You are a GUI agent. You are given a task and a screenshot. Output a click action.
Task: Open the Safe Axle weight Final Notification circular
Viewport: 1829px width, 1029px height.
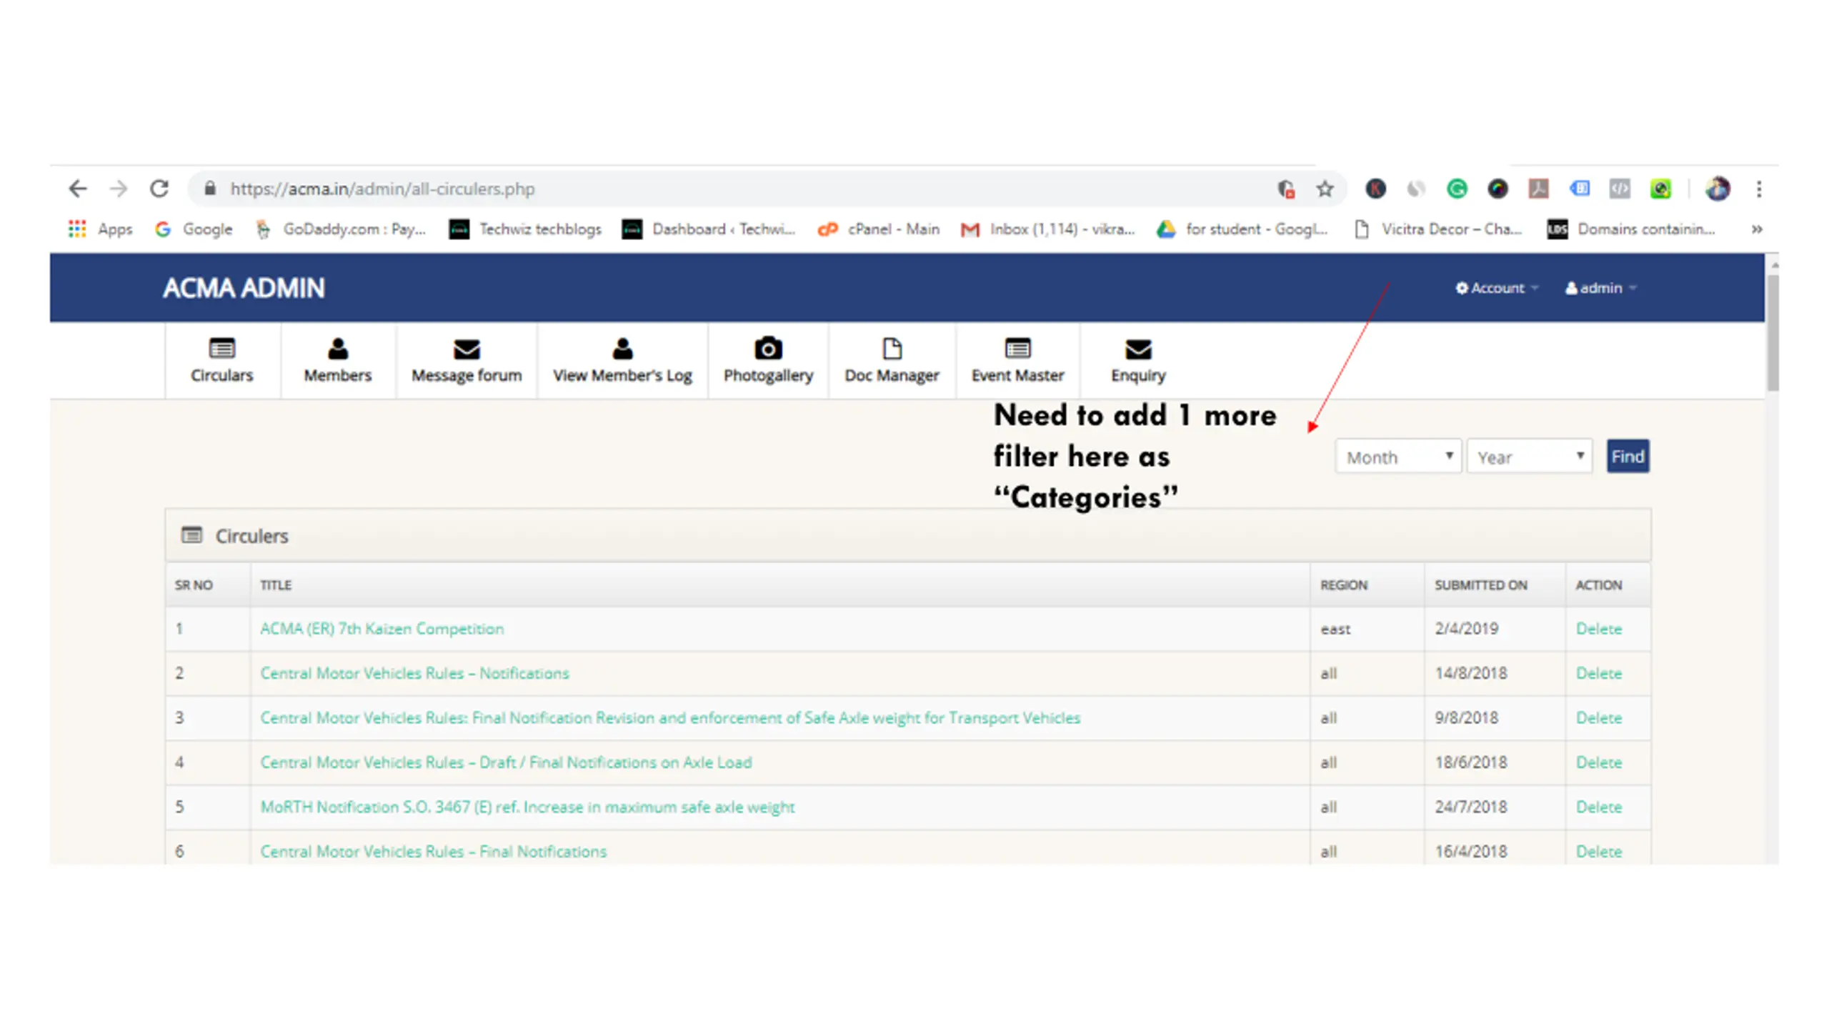(x=670, y=717)
